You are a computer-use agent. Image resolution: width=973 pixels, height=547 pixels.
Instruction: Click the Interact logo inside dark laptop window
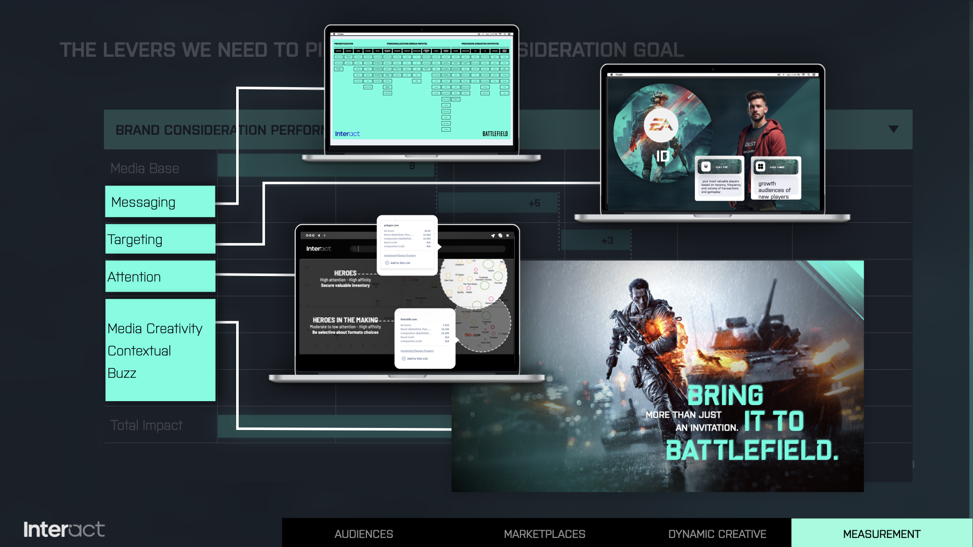click(318, 249)
